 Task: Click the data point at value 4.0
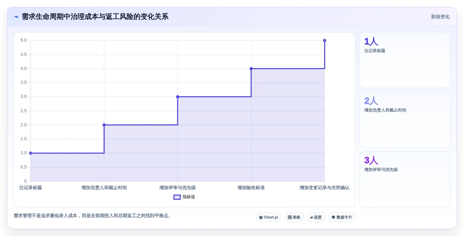pos(251,69)
